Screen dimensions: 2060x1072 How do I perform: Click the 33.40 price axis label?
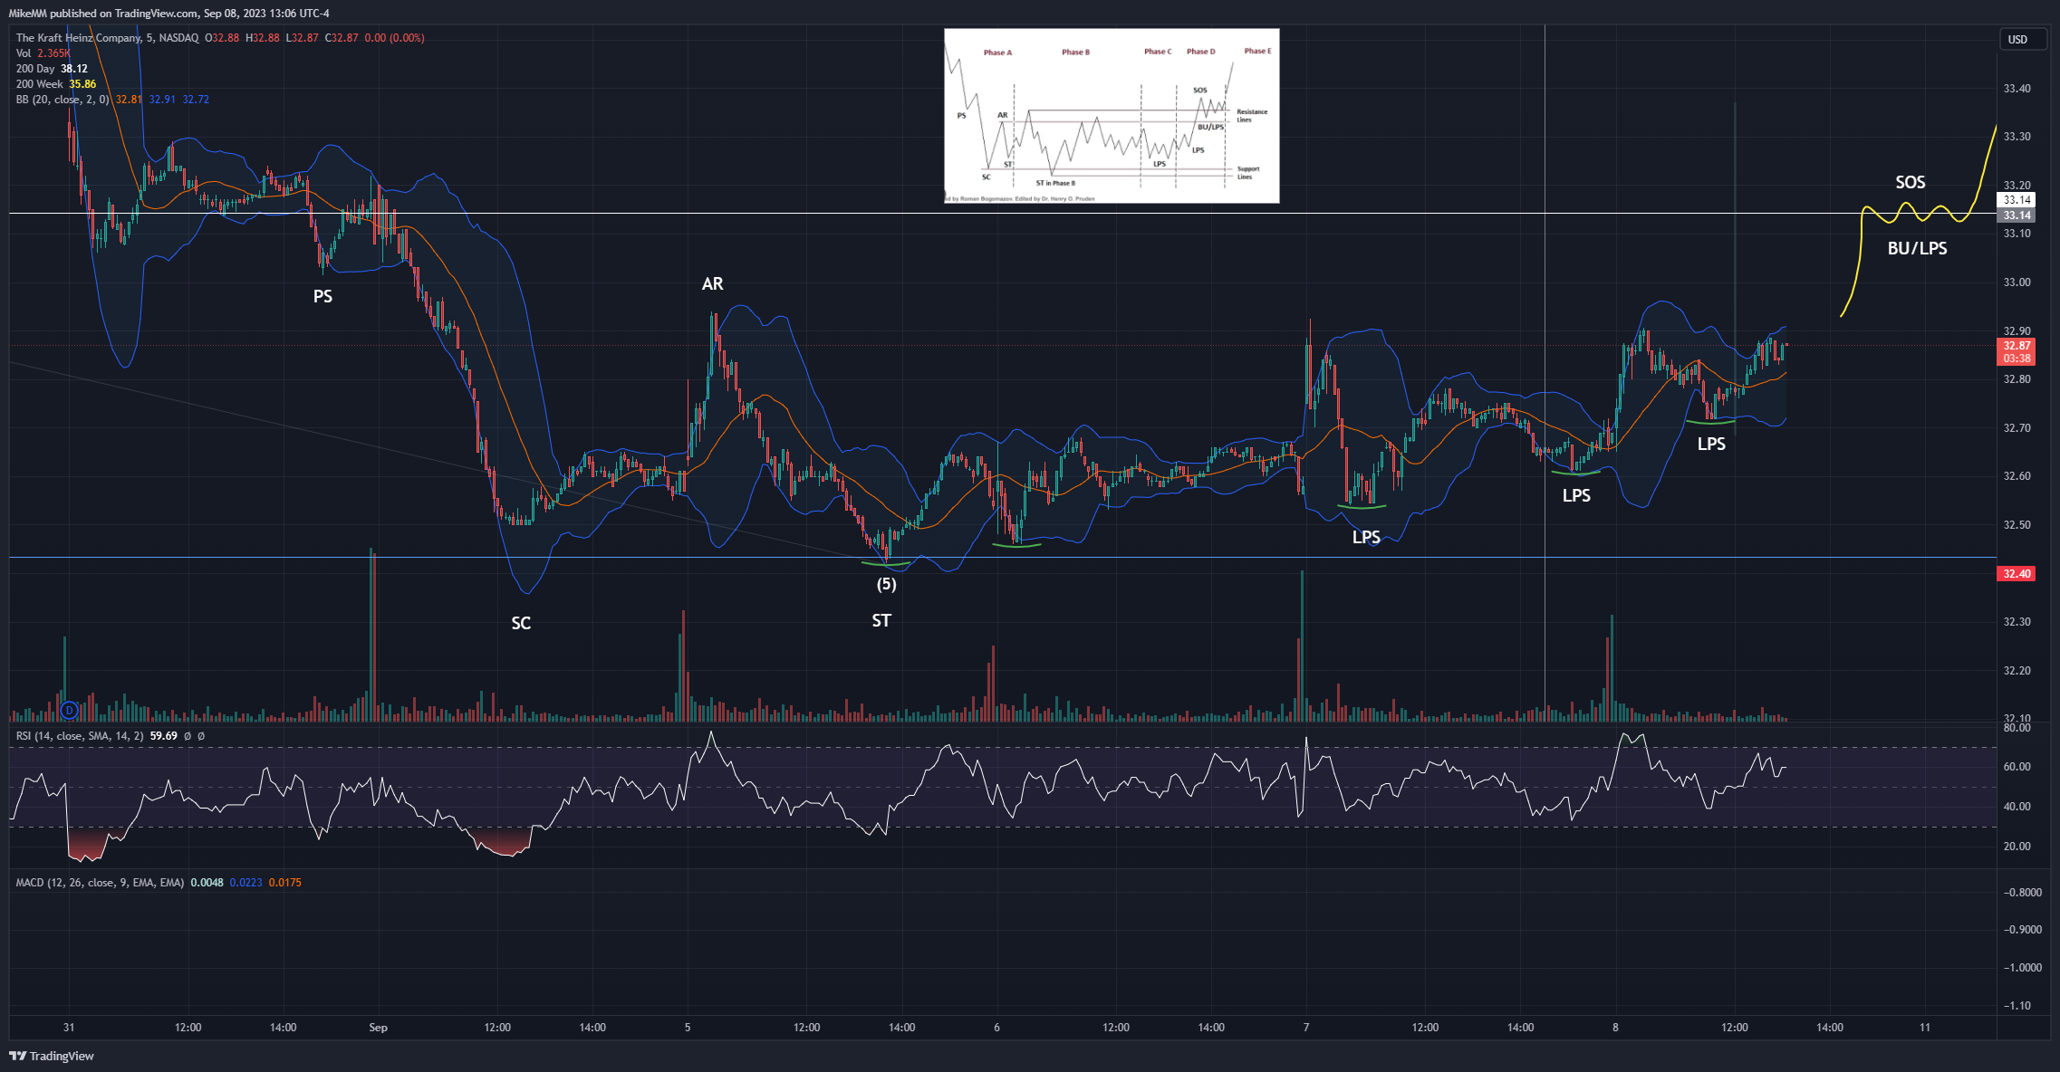pos(2017,89)
